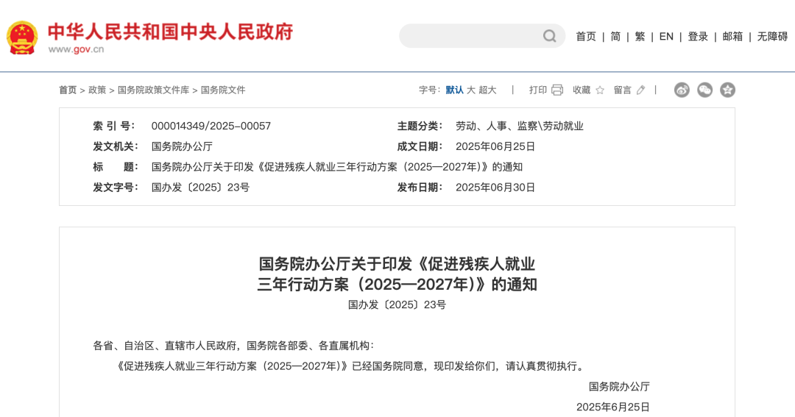Open the 邮箱 mailbox link

click(732, 36)
